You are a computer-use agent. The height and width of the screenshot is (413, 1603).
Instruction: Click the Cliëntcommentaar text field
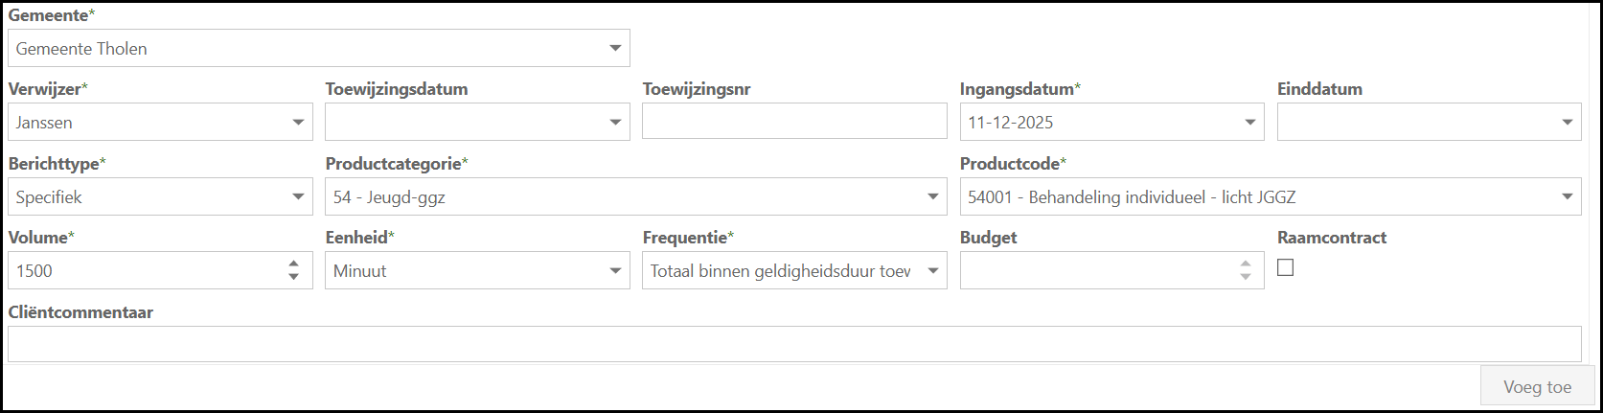(793, 344)
